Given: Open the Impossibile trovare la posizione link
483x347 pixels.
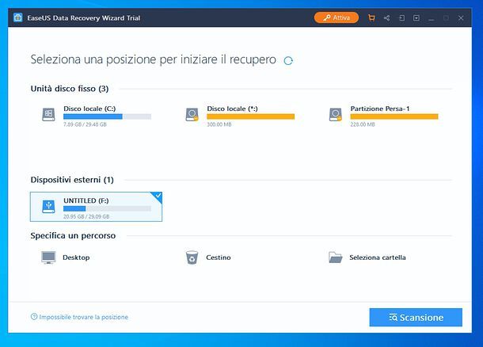Looking at the screenshot, I should click(x=83, y=317).
